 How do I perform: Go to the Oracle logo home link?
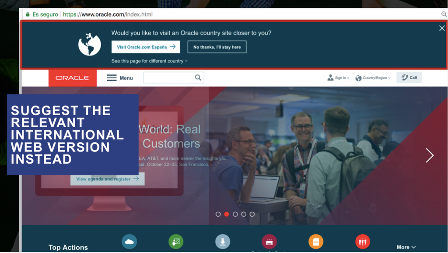(x=73, y=78)
